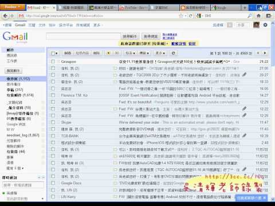The height and width of the screenshot is (206, 275).
Task: Click the Gmail logo
Action: click(15, 37)
